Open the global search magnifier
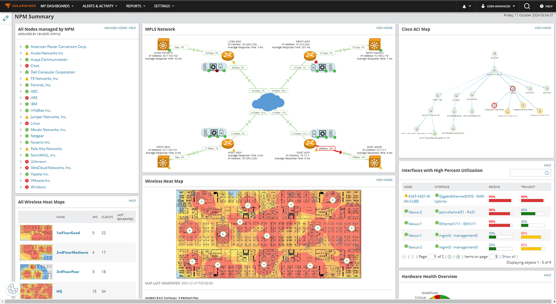The height and width of the screenshot is (304, 556). point(527,6)
